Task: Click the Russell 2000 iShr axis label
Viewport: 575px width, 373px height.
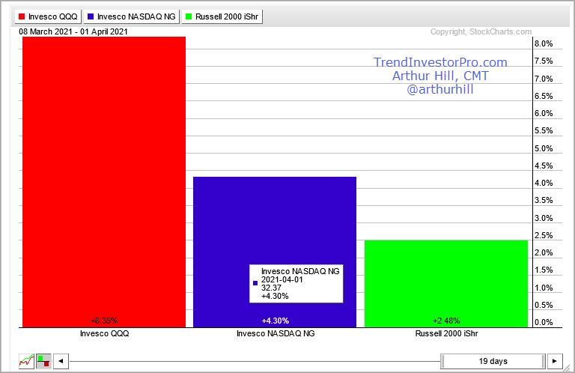Action: (445, 334)
